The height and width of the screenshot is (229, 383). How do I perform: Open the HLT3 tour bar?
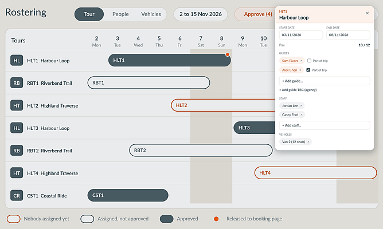coord(254,128)
